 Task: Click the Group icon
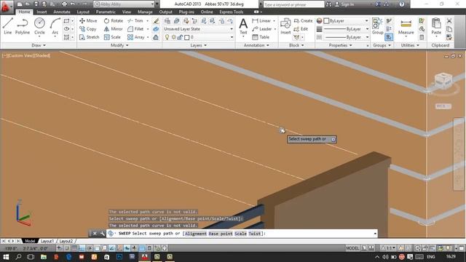[x=377, y=26]
